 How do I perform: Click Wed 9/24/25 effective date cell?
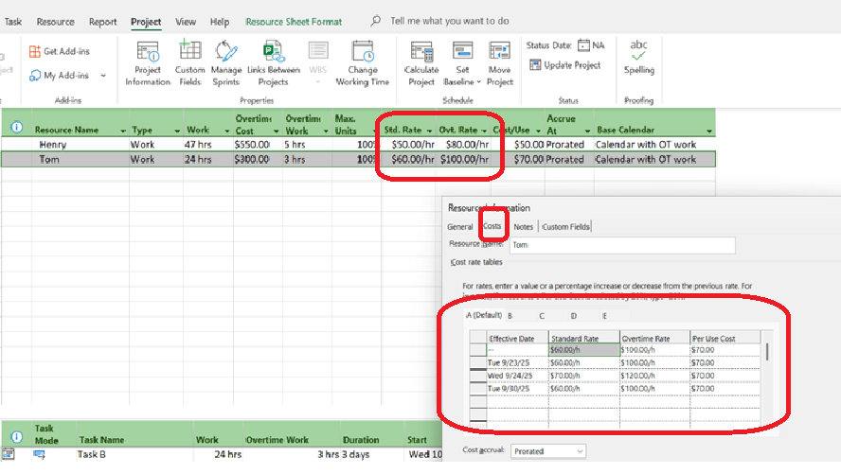[x=517, y=376]
